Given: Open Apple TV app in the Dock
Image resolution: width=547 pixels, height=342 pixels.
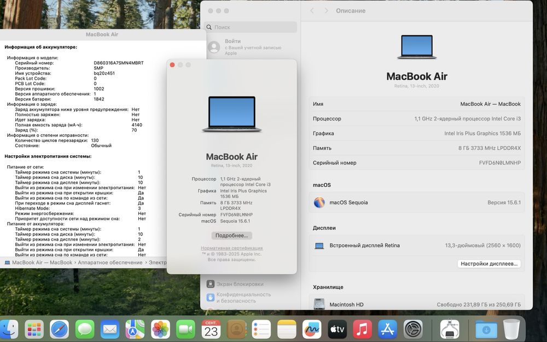Looking at the screenshot, I should pyautogui.click(x=337, y=329).
